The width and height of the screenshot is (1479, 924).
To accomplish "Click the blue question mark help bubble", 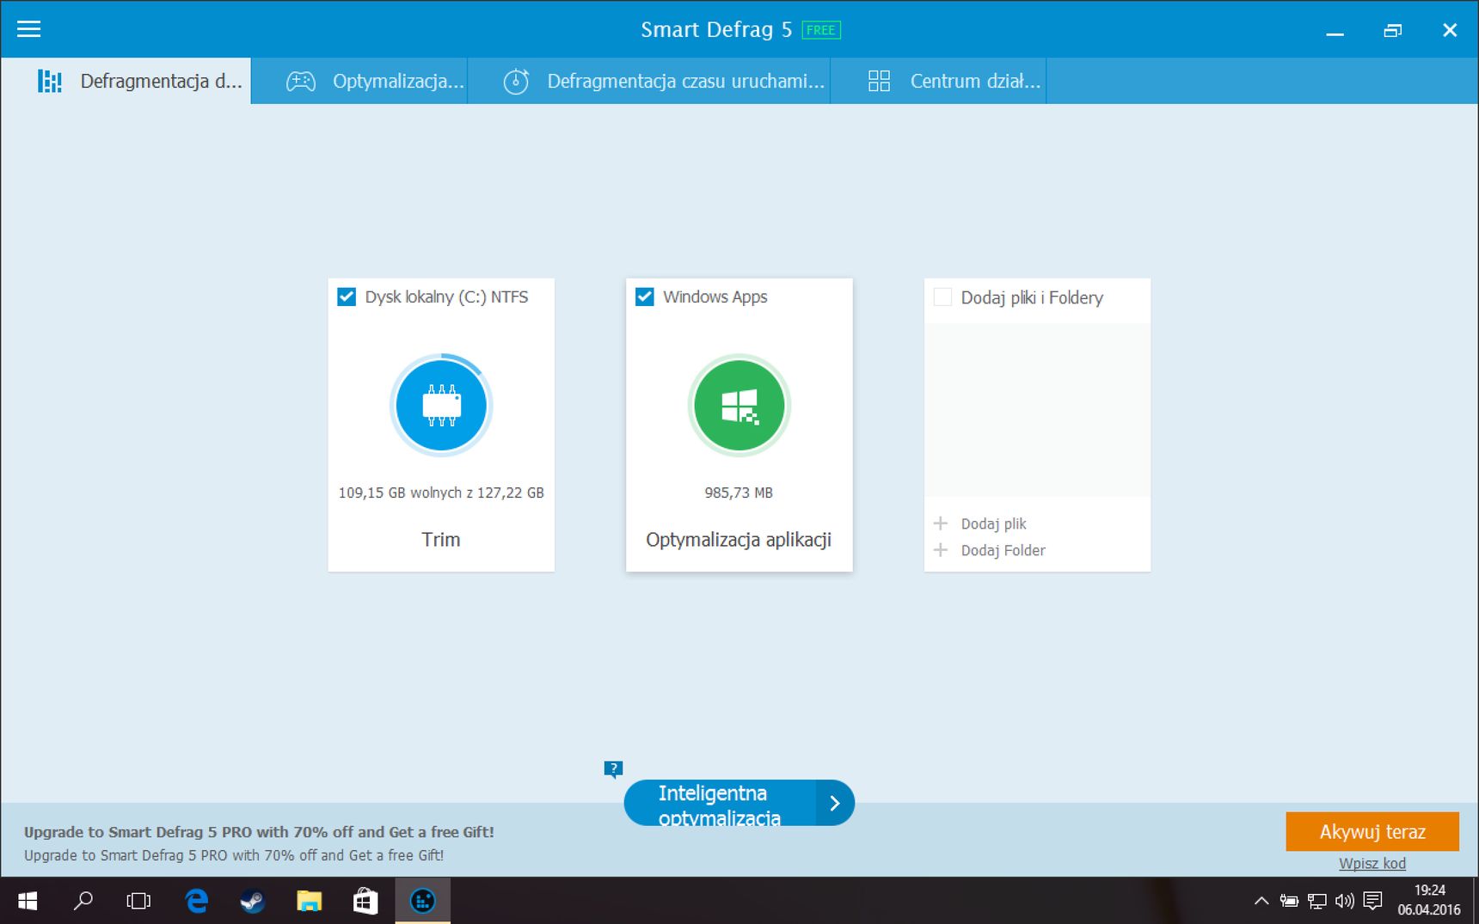I will [x=613, y=768].
